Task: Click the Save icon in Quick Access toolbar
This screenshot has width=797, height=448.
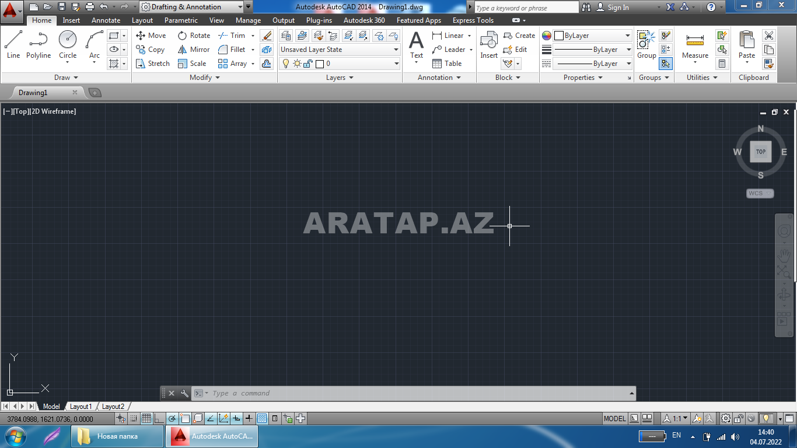Action: [62, 7]
